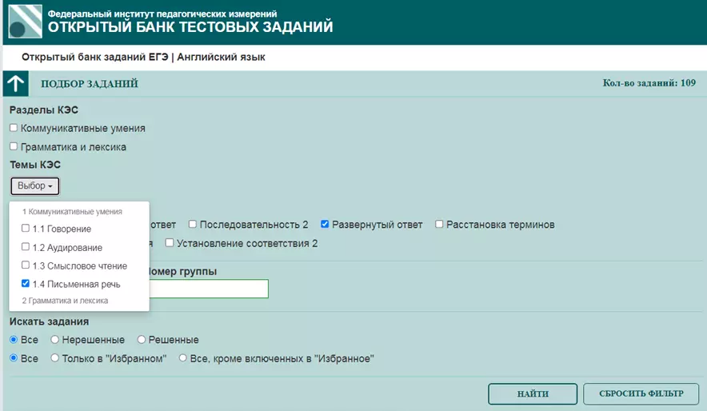This screenshot has width=707, height=411.
Task: Click the СБРОСИТЬ ФИЛЬТР button
Action: pos(640,394)
